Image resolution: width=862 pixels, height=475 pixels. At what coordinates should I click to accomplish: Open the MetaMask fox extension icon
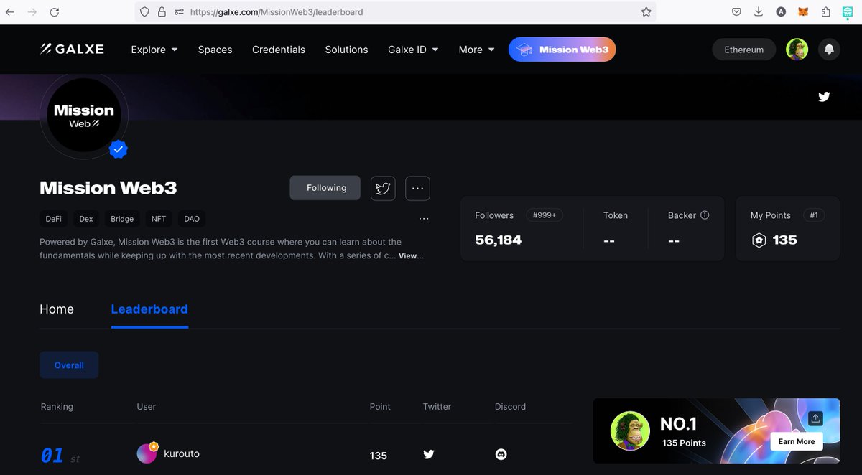804,12
